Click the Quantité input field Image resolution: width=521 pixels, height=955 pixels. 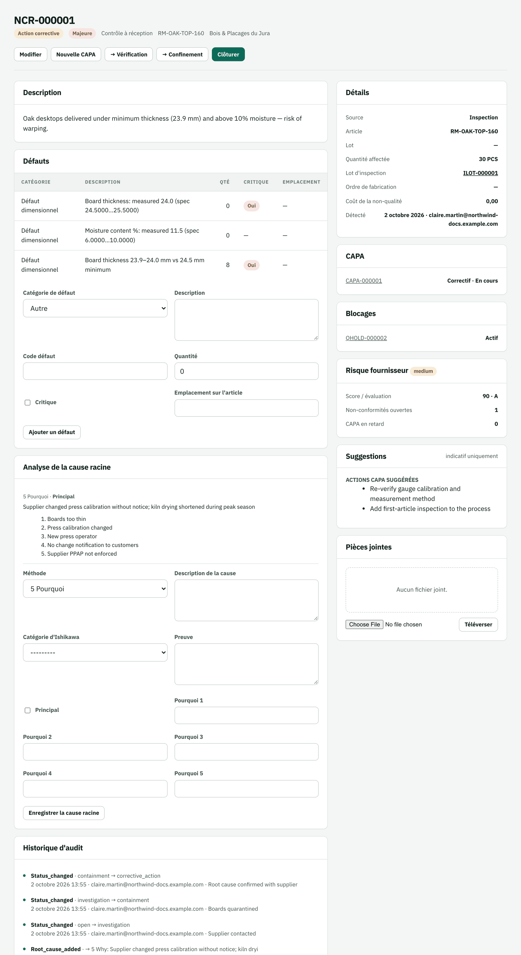(246, 371)
